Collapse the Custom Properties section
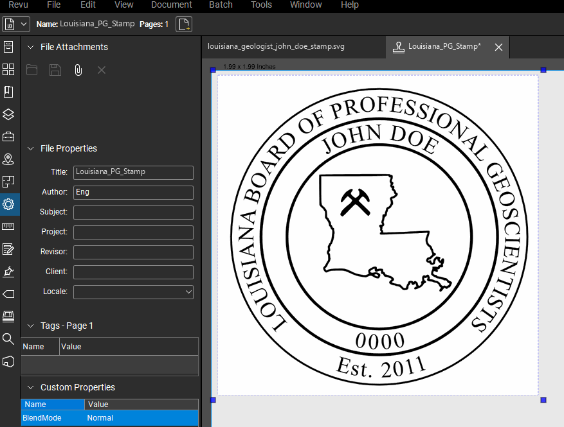This screenshot has width=564, height=427. (x=31, y=387)
